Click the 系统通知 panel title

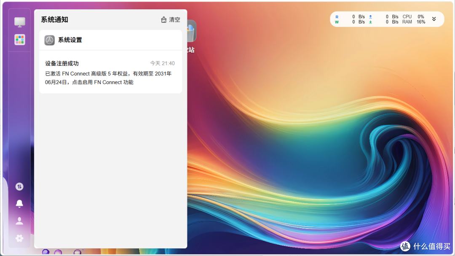(54, 20)
